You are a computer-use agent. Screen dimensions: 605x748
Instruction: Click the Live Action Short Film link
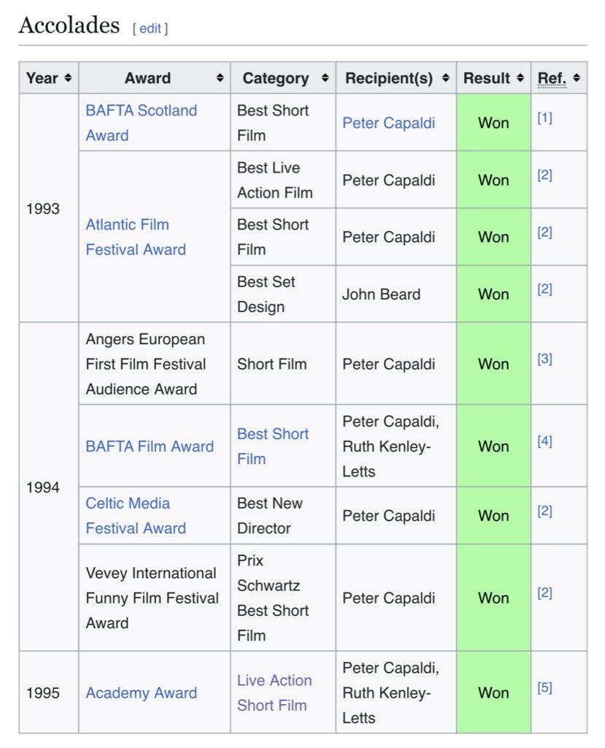coord(274,692)
